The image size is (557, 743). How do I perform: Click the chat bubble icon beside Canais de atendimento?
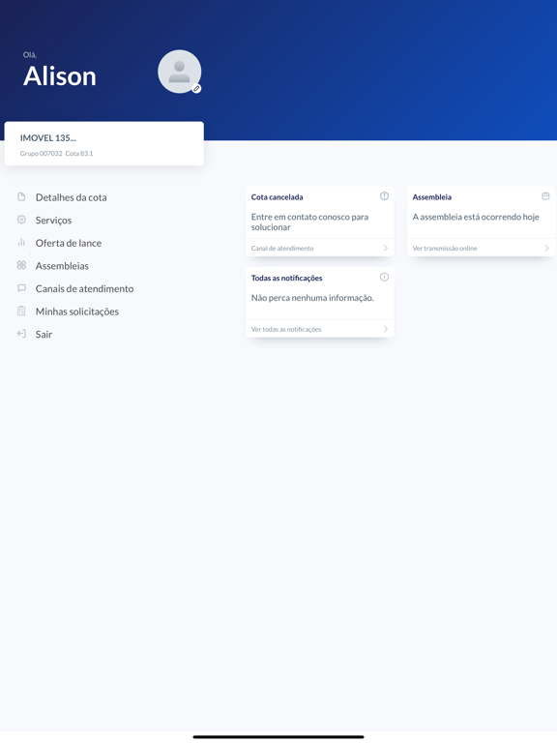pyautogui.click(x=21, y=288)
